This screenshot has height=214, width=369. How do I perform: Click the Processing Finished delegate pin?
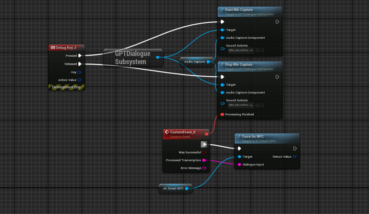(222, 115)
